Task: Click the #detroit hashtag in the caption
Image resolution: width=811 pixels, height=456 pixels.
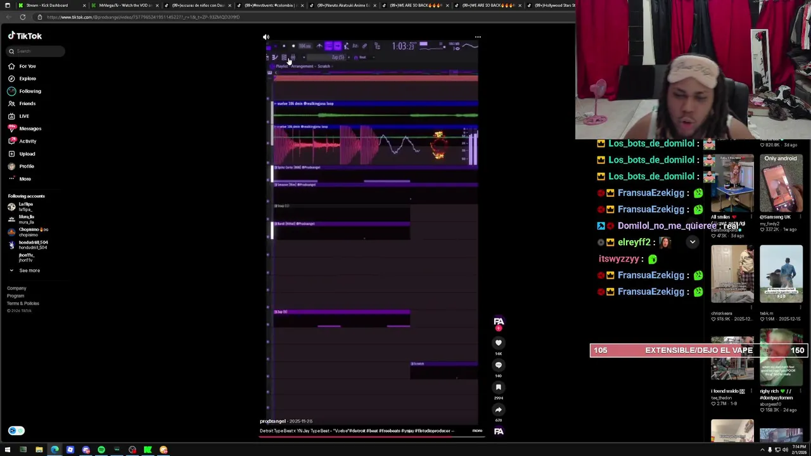Action: click(359, 431)
